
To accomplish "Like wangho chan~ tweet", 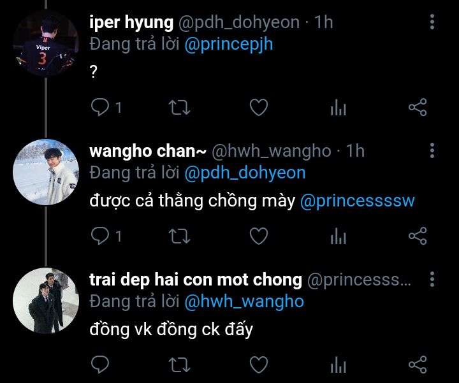I will [x=259, y=236].
